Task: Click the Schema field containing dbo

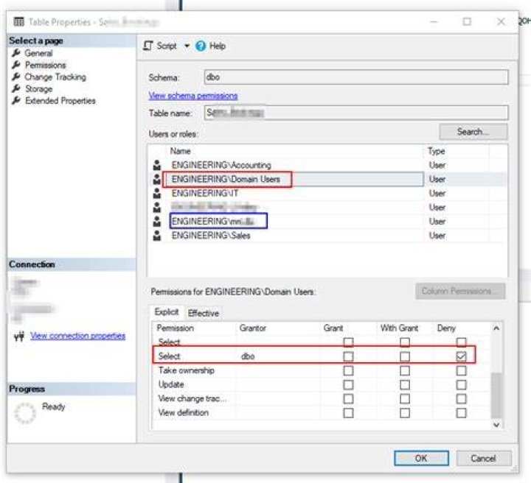Action: pyautogui.click(x=356, y=77)
